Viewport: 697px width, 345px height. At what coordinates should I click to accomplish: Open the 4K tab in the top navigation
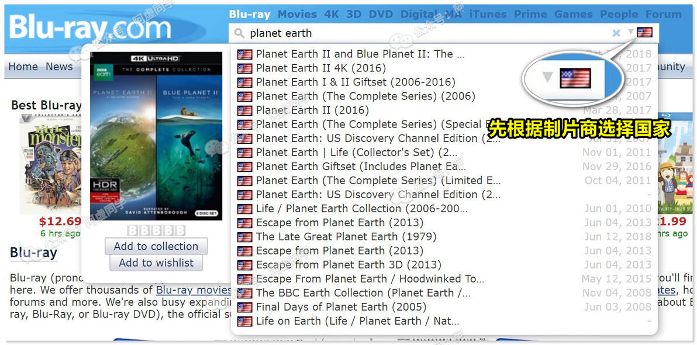click(331, 14)
